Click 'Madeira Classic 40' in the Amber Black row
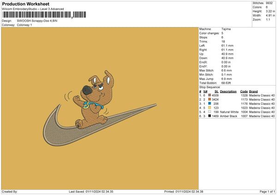 click(x=262, y=116)
